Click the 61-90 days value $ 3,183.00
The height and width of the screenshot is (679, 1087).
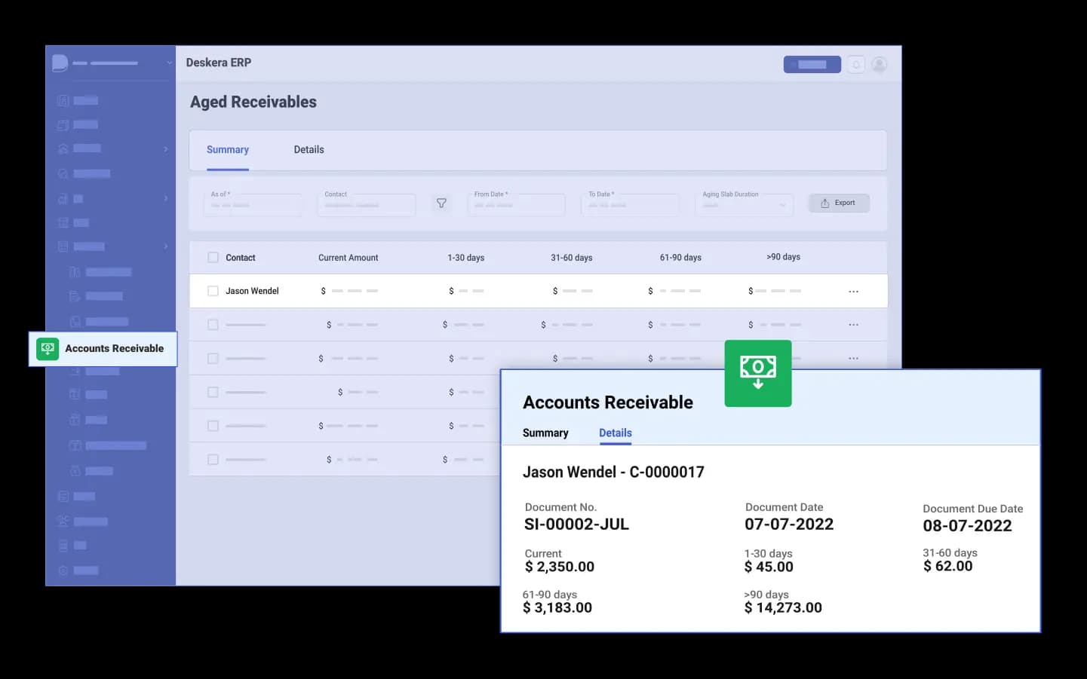(x=557, y=607)
